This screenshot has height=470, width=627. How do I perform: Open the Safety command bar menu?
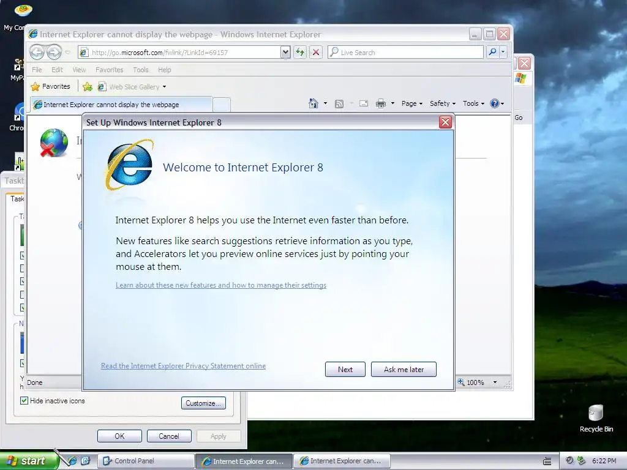[443, 103]
